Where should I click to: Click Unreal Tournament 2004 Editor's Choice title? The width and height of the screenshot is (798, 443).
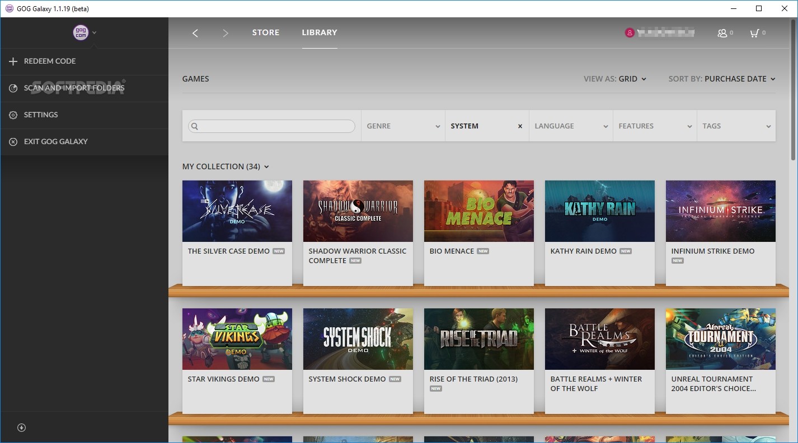(713, 384)
